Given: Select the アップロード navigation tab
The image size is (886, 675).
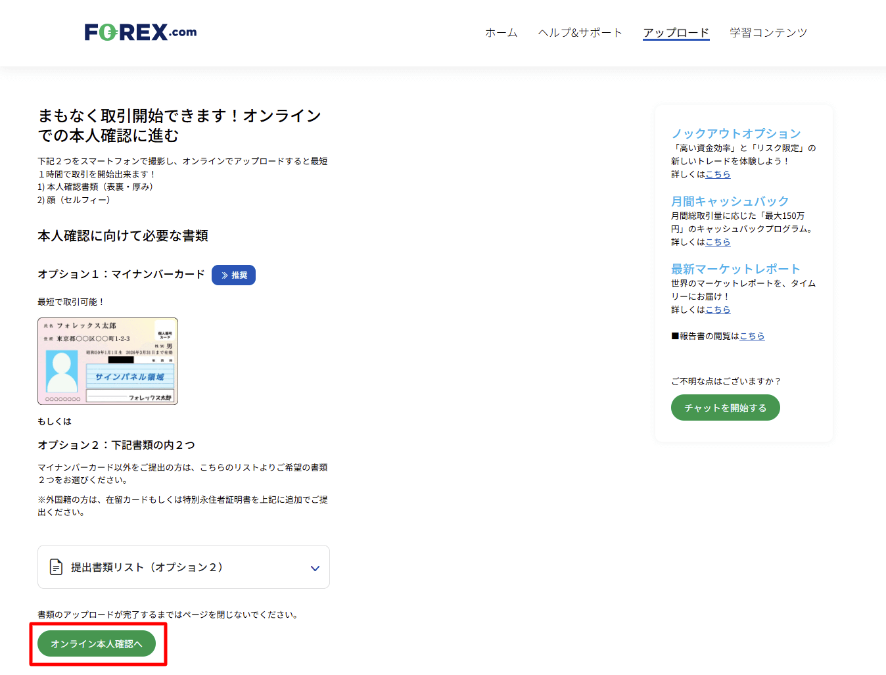Looking at the screenshot, I should (x=676, y=32).
